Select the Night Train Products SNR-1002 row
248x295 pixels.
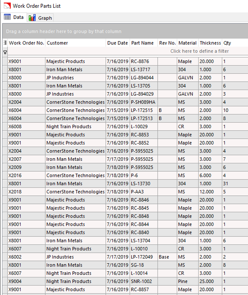pos(125,281)
